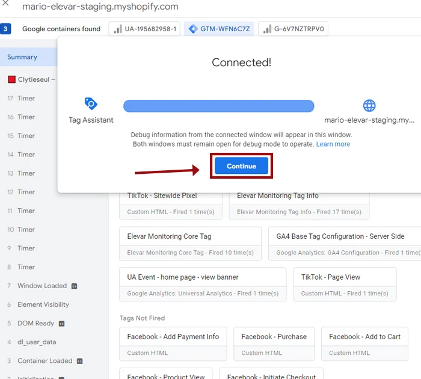
Task: Click the blue connection progress bar
Action: (218, 106)
